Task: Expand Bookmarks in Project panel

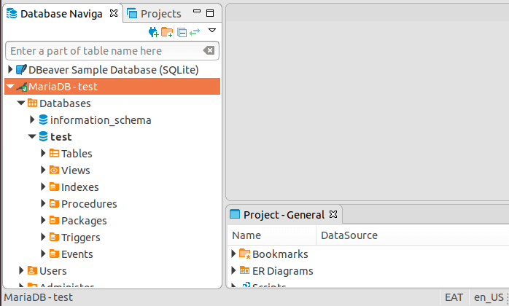Action: [233, 254]
